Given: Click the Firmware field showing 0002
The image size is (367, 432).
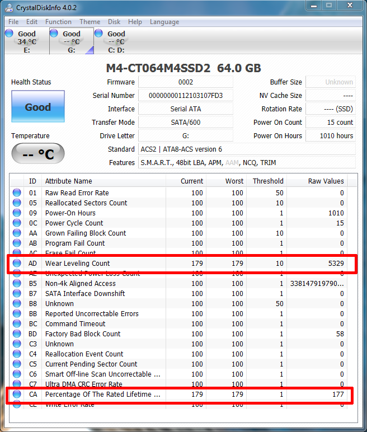Looking at the screenshot, I should point(186,82).
